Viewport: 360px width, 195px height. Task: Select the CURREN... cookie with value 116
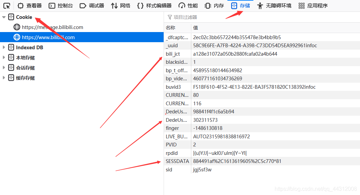coord(262,103)
